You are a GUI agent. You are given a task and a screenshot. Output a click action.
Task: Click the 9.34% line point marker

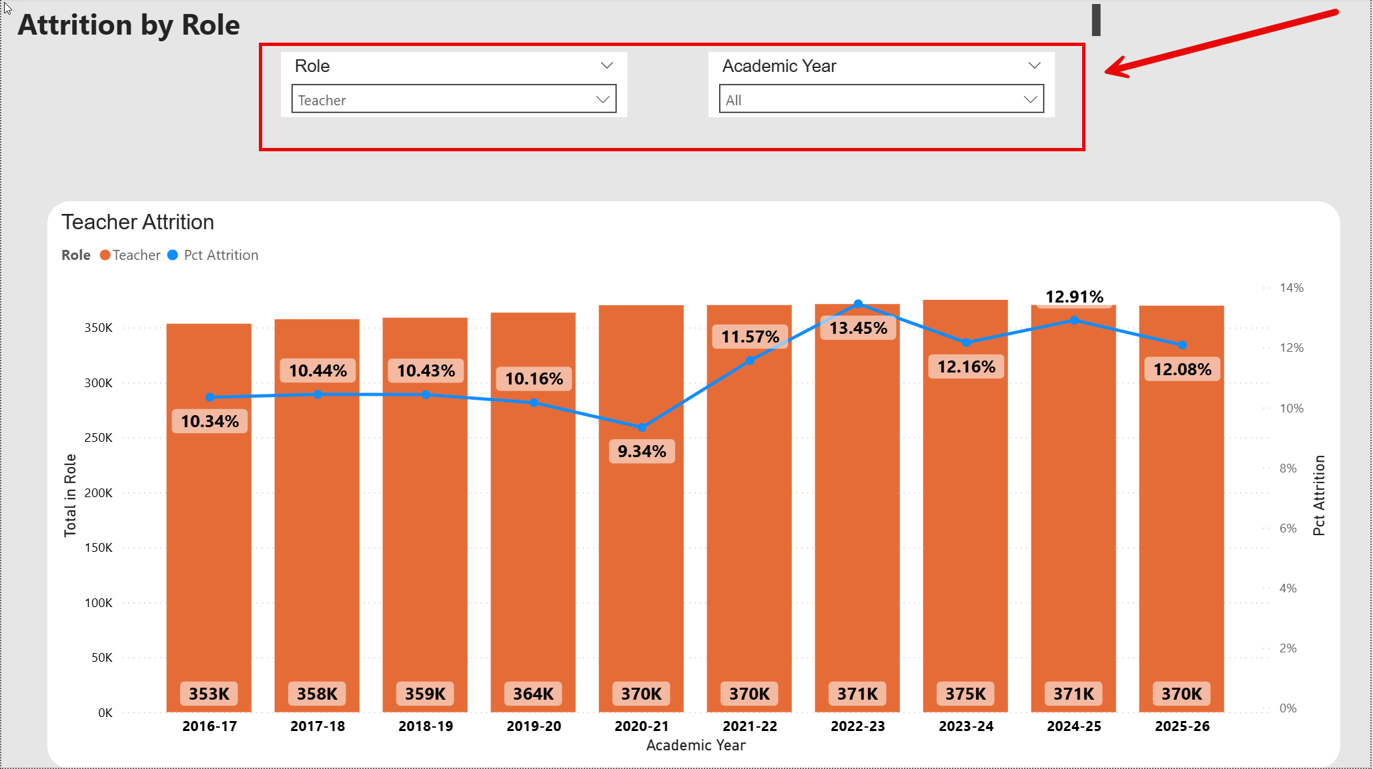click(642, 427)
